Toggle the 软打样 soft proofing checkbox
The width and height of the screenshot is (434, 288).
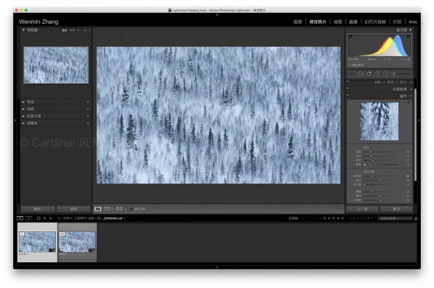131,209
